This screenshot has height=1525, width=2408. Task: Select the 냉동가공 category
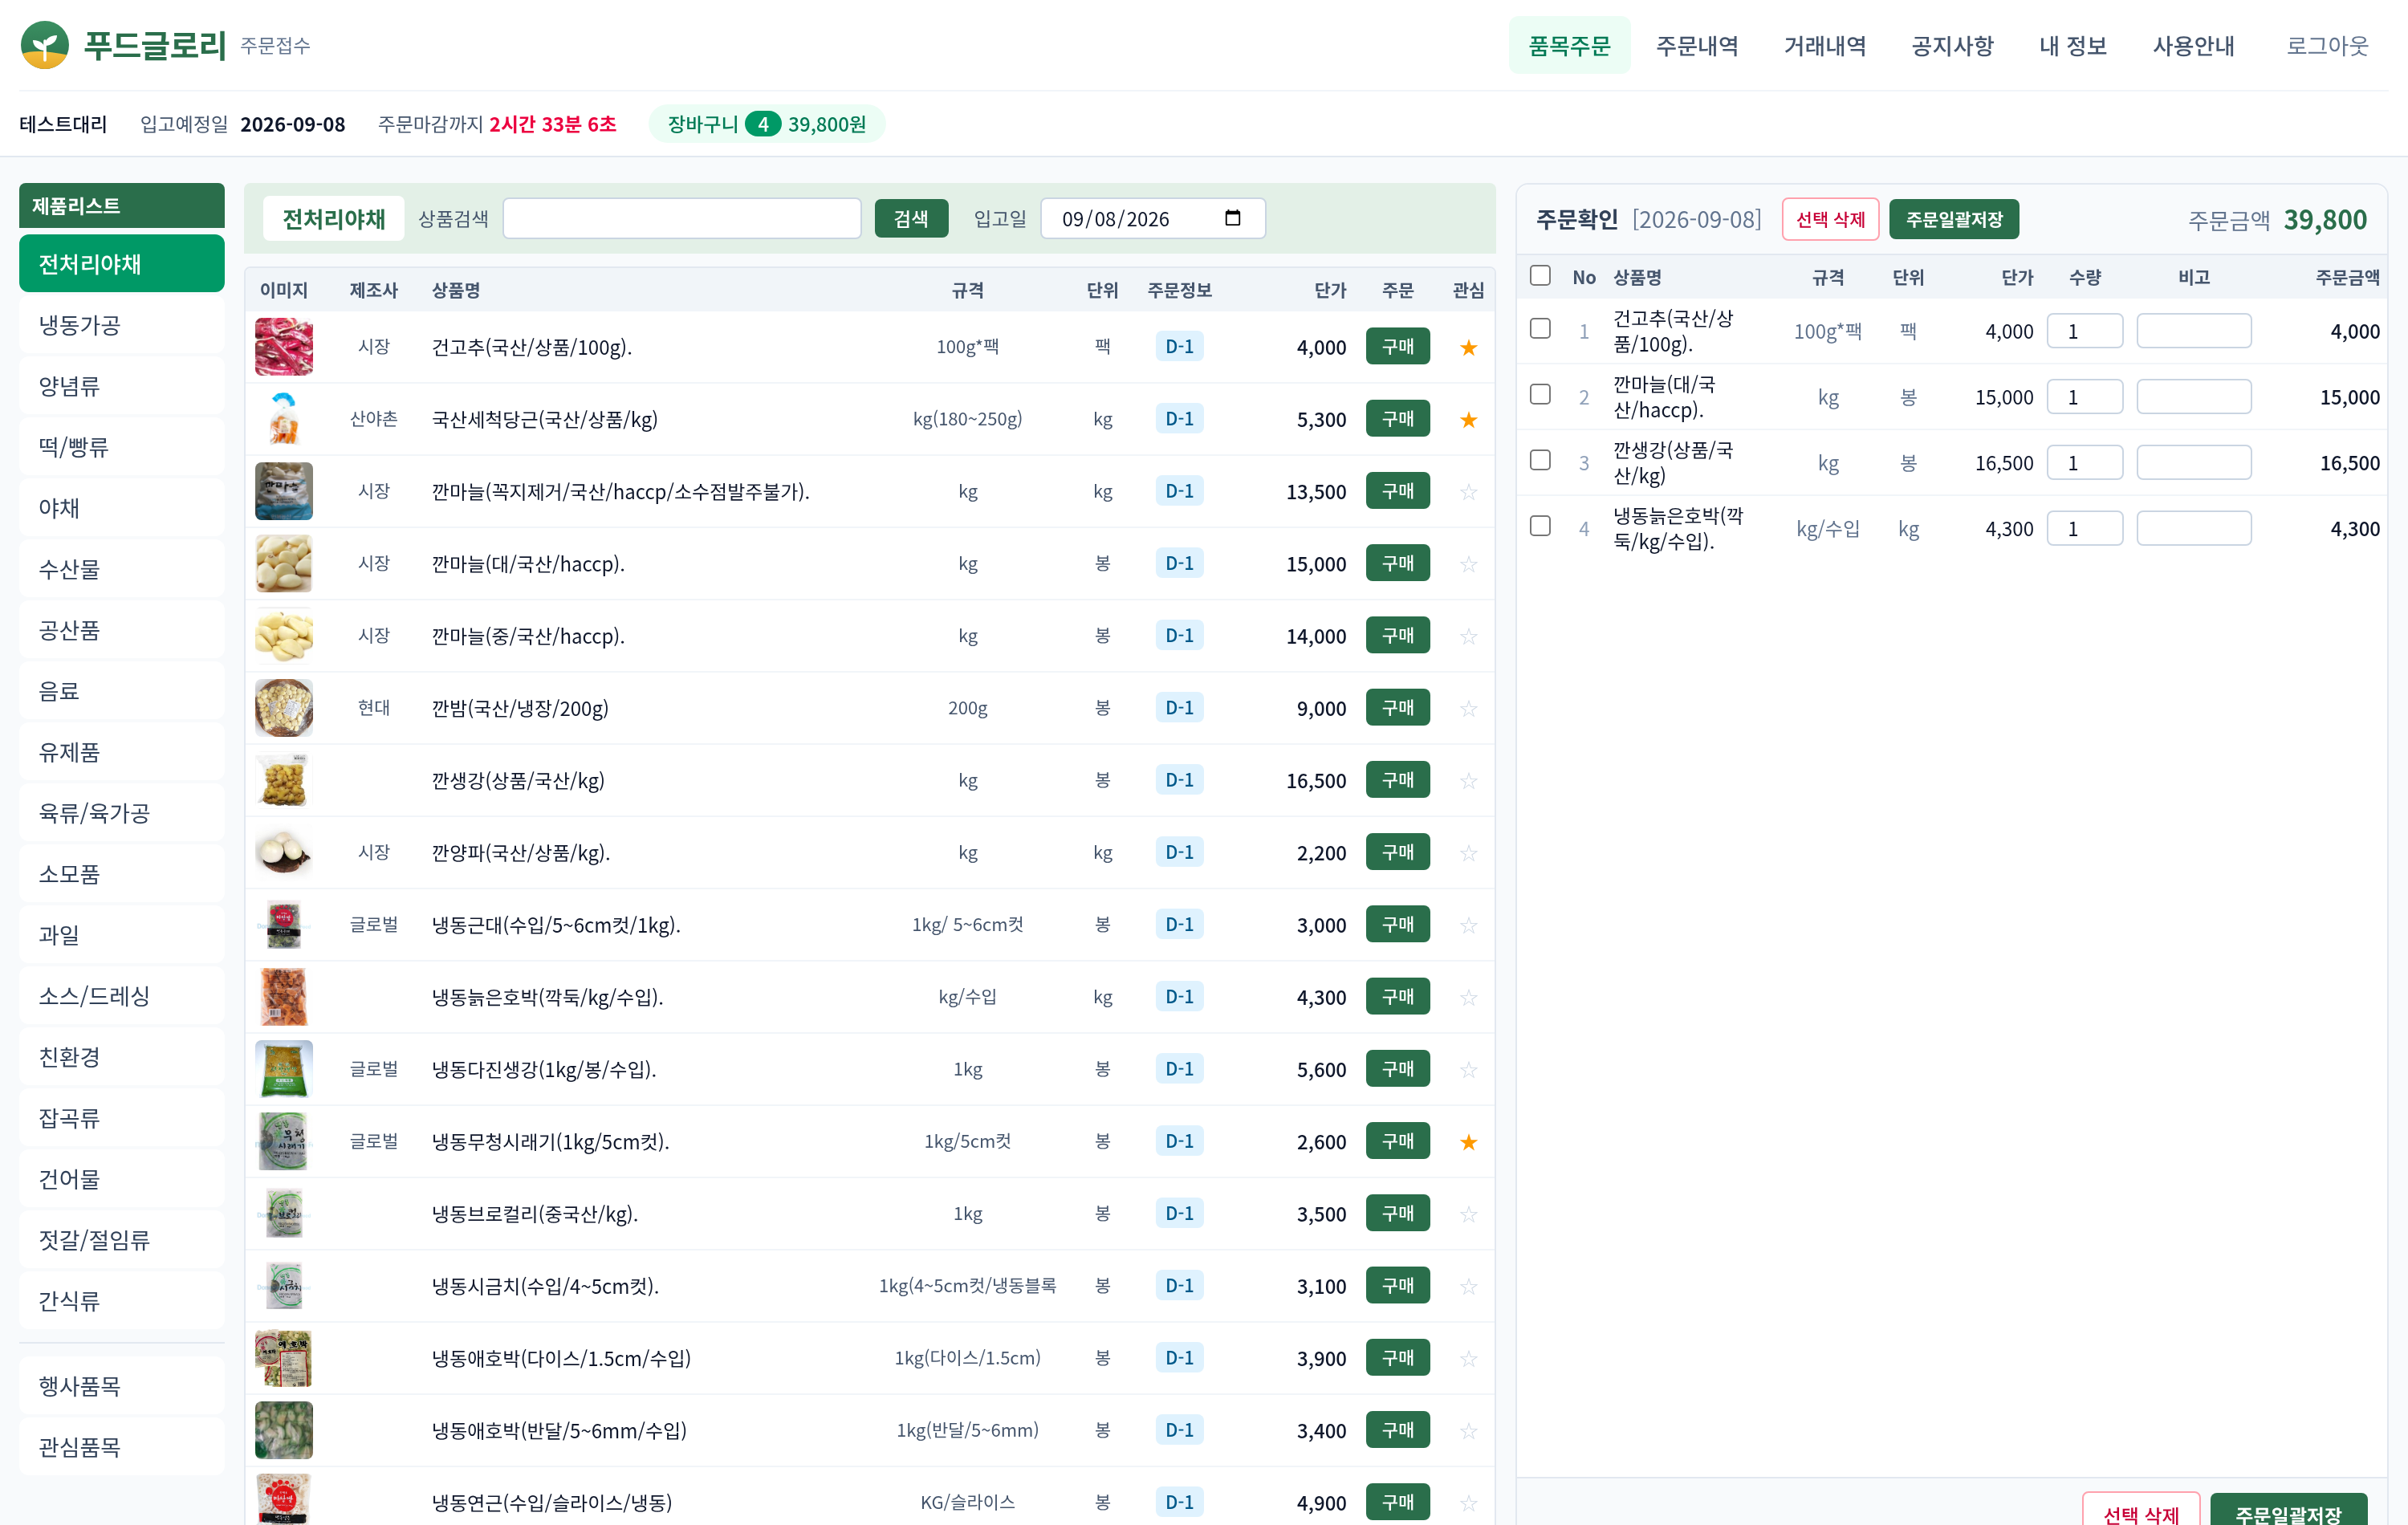[x=122, y=325]
